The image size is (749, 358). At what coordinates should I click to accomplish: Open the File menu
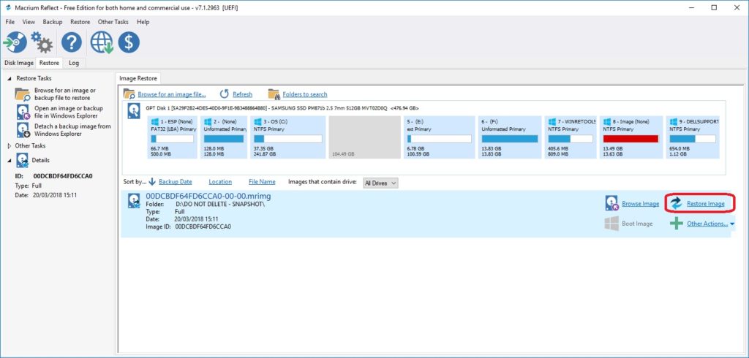(10, 22)
